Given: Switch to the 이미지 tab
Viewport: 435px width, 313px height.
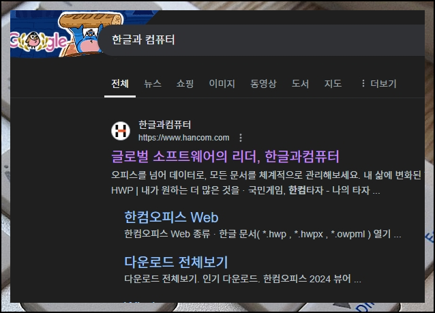Looking at the screenshot, I should [x=222, y=83].
